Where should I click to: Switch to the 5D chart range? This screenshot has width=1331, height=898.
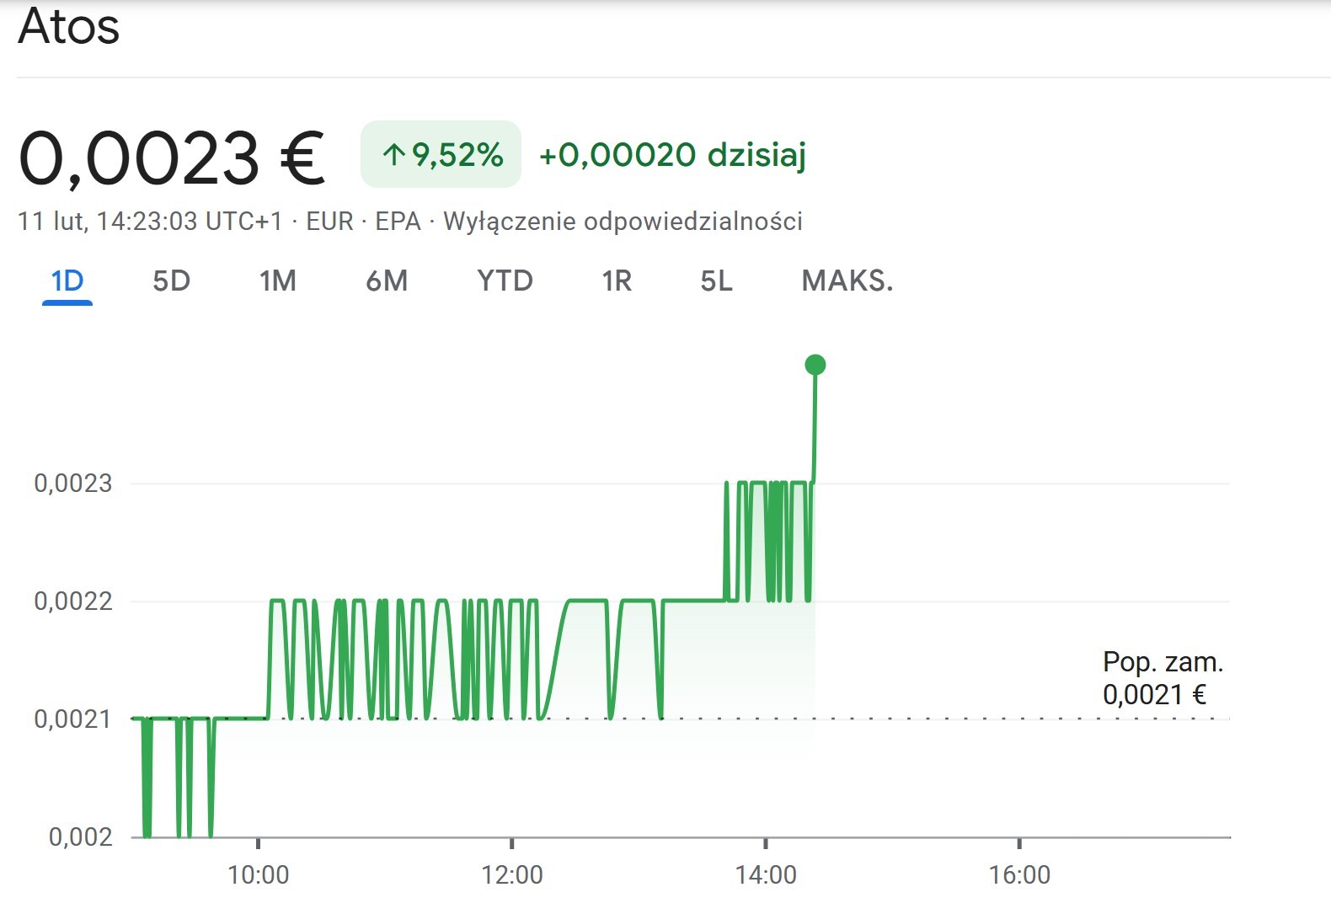171,281
